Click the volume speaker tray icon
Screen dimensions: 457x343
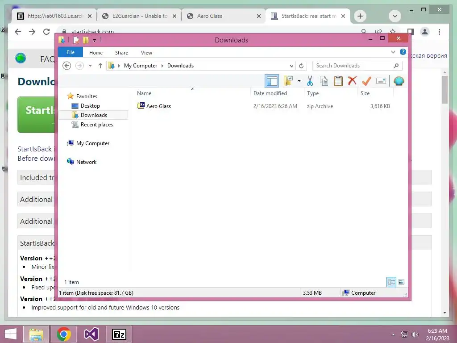pos(415,334)
